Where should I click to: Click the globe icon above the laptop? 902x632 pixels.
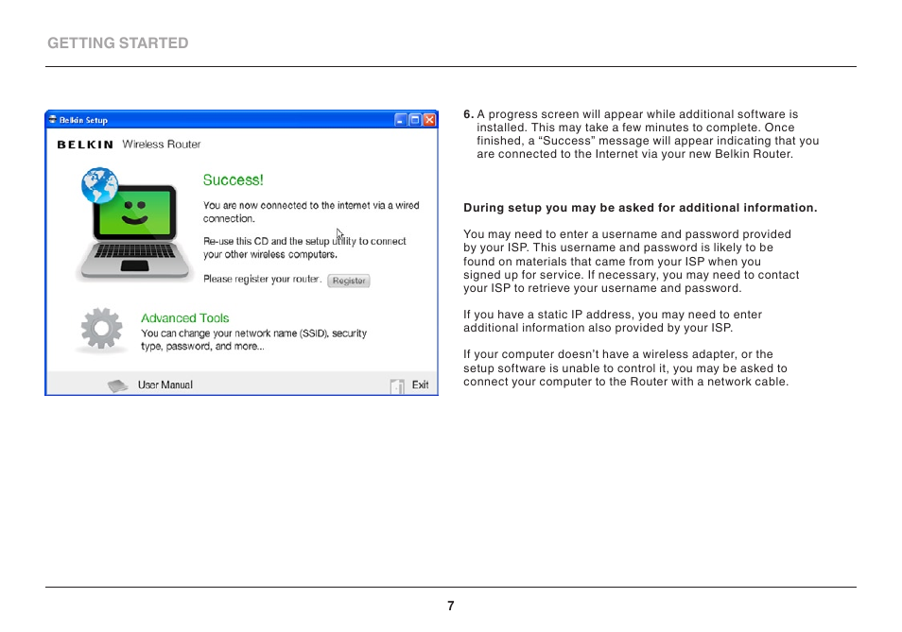[99, 185]
